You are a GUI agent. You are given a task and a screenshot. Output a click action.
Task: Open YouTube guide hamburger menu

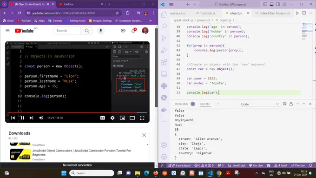click(7, 31)
